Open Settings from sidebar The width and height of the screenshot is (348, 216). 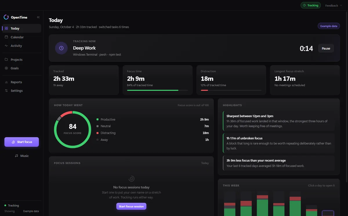22,91
